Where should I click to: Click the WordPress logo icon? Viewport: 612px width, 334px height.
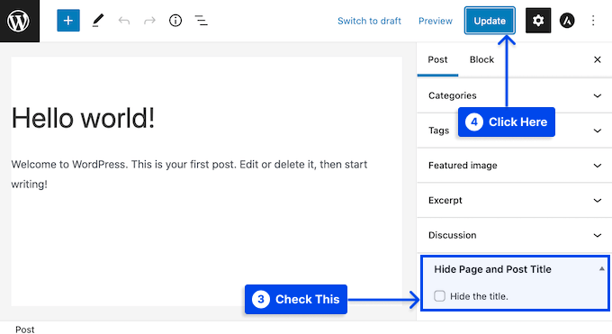tap(19, 21)
